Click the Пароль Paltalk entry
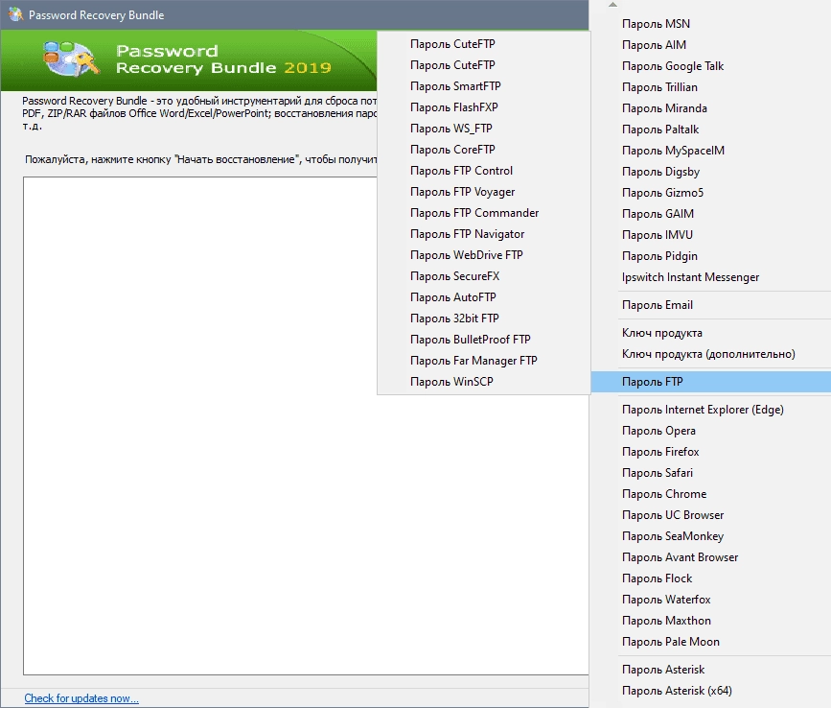Viewport: 831px width, 708px height. (x=710, y=130)
